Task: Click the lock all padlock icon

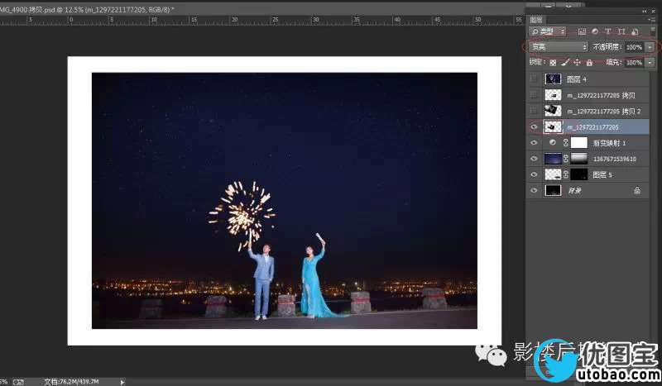Action: point(588,62)
